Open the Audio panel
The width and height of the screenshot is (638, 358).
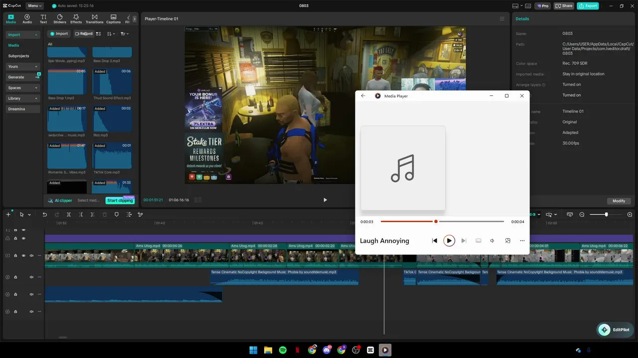[x=27, y=19]
